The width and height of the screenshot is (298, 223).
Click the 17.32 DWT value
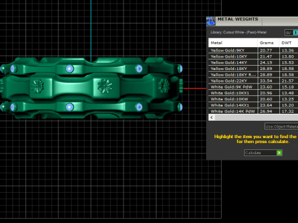288,111
